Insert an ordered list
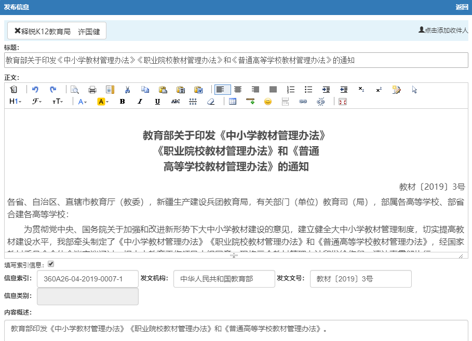This screenshot has height=341, width=472. tap(290, 89)
